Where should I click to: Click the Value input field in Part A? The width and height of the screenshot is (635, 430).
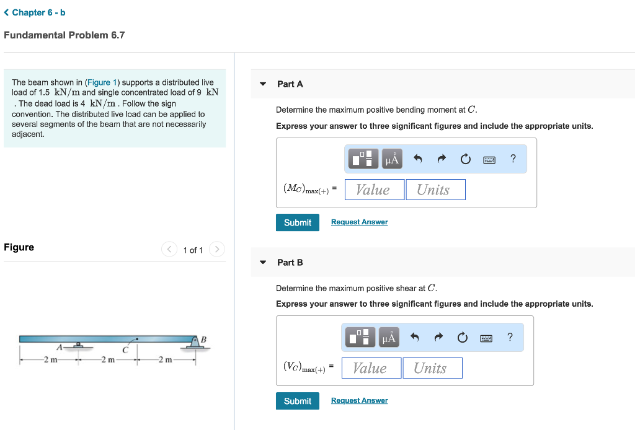click(x=374, y=189)
